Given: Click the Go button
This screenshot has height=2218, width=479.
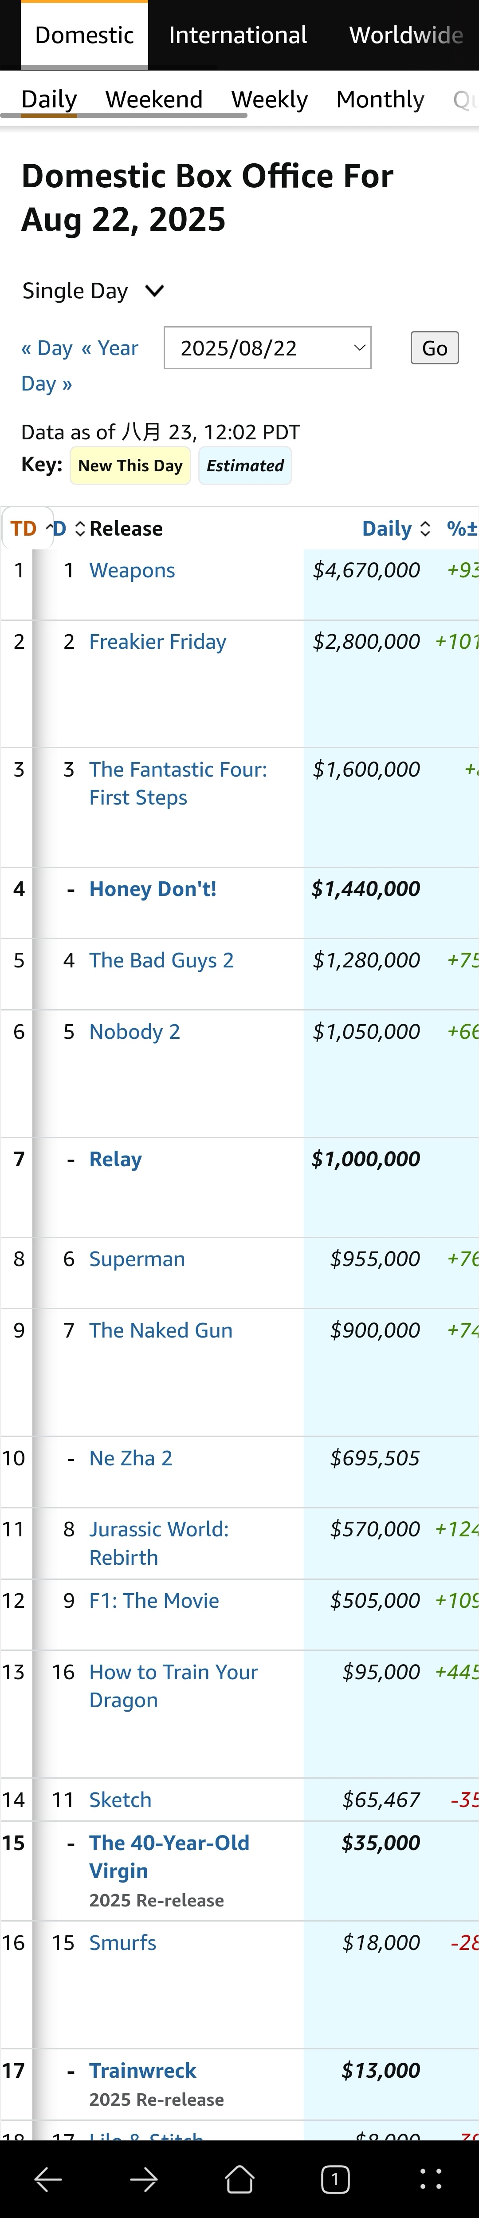Looking at the screenshot, I should [x=434, y=348].
